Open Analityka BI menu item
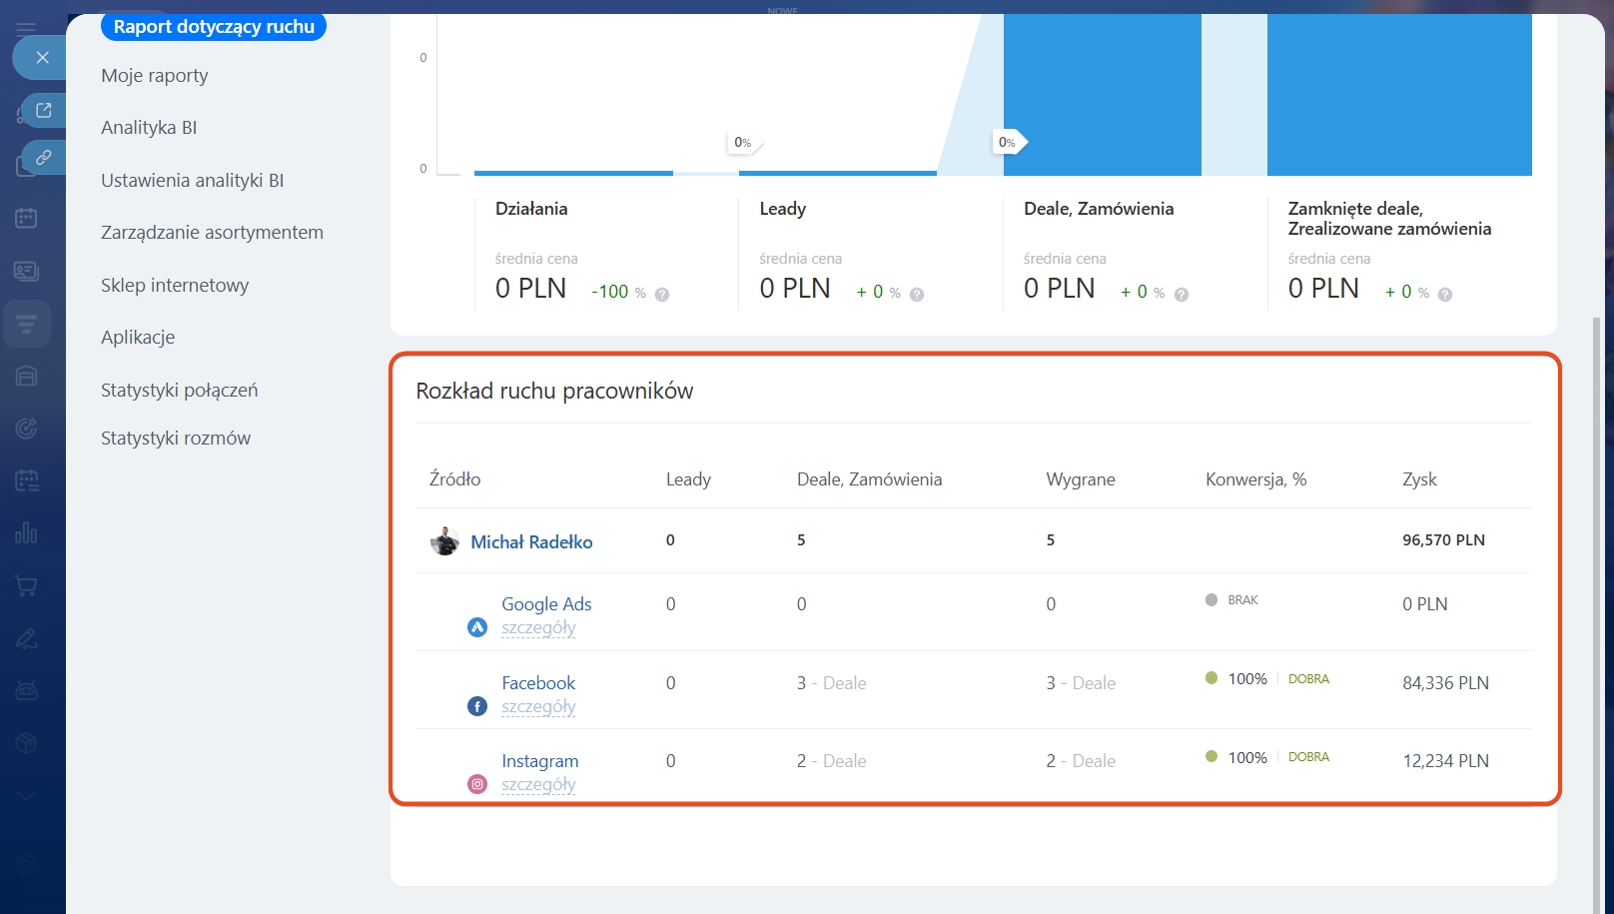The image size is (1614, 914). 149,128
